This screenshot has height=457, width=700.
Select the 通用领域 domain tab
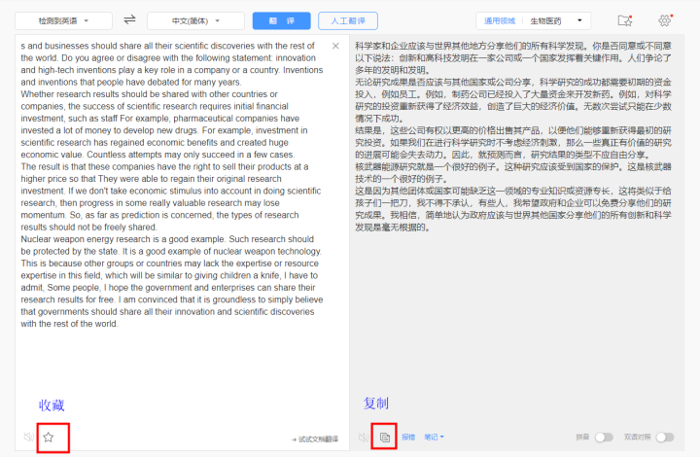point(500,21)
